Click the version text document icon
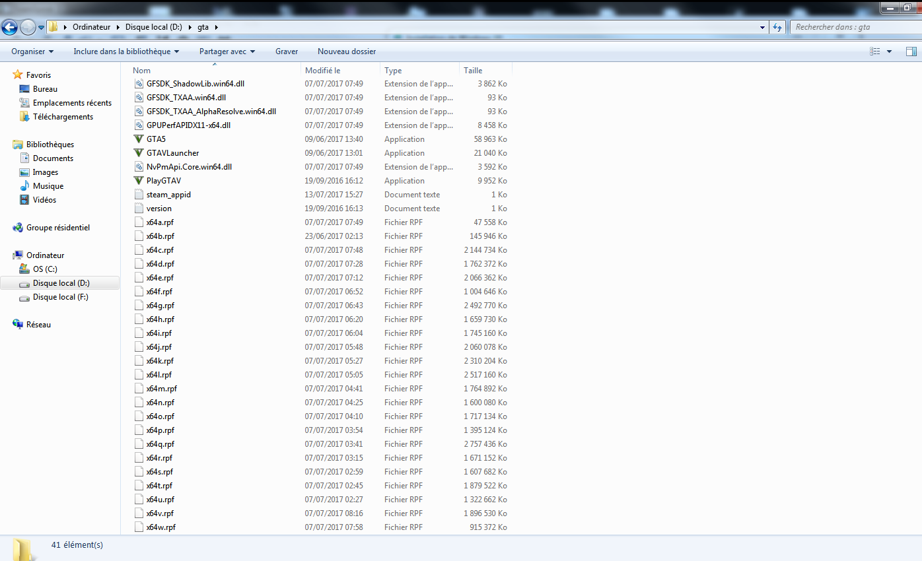The height and width of the screenshot is (561, 922). (x=139, y=209)
